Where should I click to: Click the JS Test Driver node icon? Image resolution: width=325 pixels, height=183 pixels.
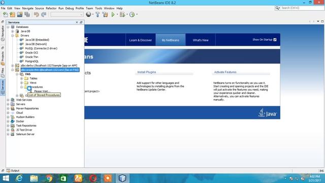tap(13, 130)
